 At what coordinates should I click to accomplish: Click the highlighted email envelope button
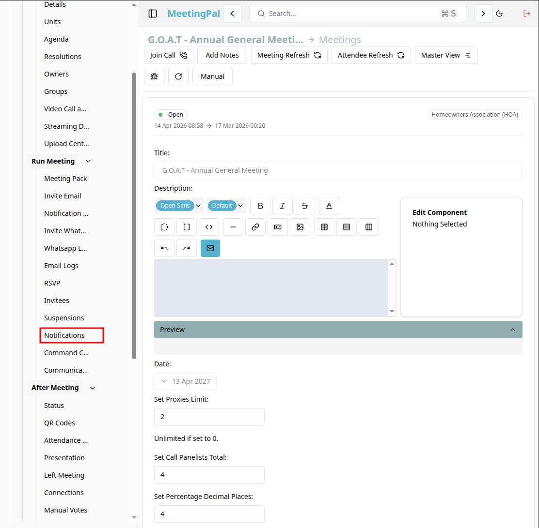210,248
